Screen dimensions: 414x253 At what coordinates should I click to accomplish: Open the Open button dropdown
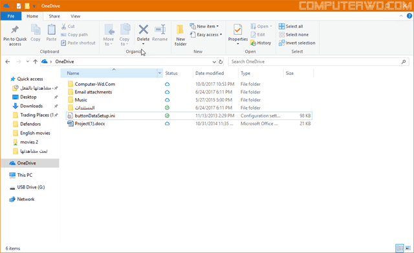click(271, 26)
